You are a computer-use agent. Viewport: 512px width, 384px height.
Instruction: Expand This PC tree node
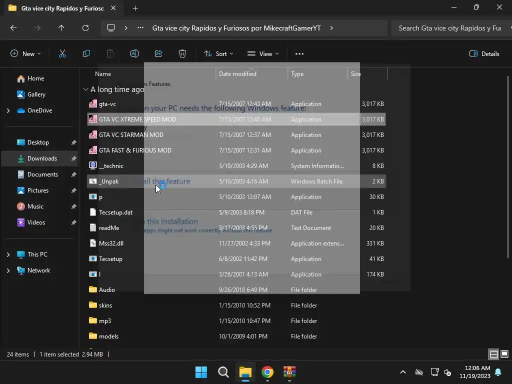click(x=8, y=254)
